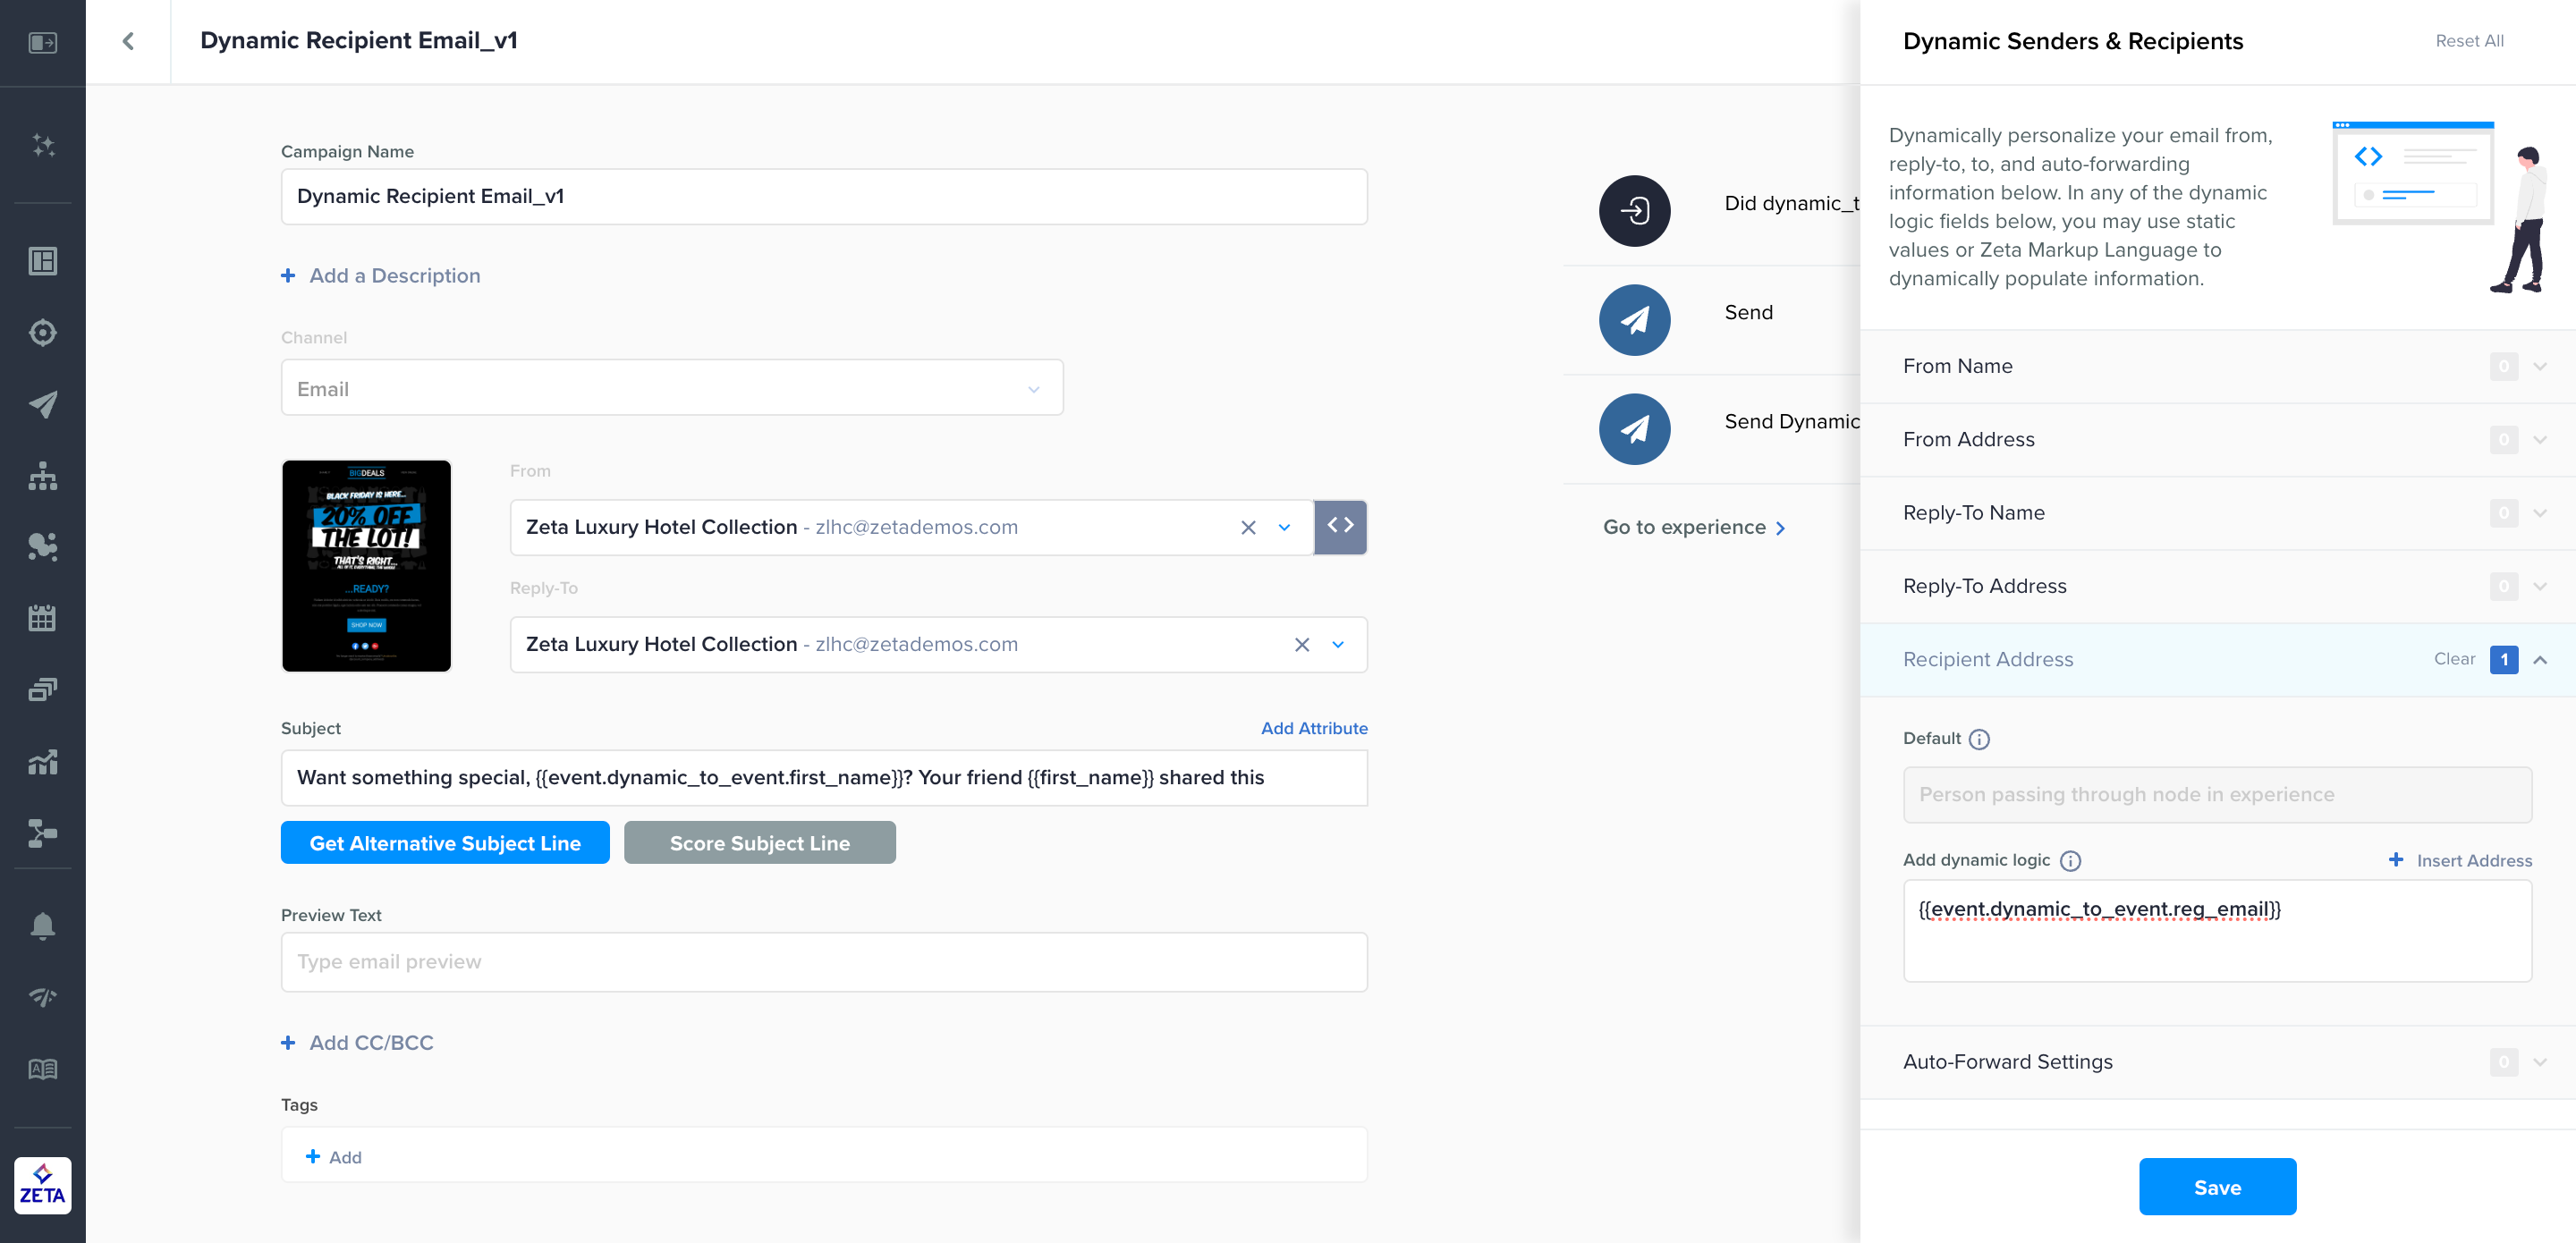
Task: Collapse the Recipient Address section
Action: (2540, 660)
